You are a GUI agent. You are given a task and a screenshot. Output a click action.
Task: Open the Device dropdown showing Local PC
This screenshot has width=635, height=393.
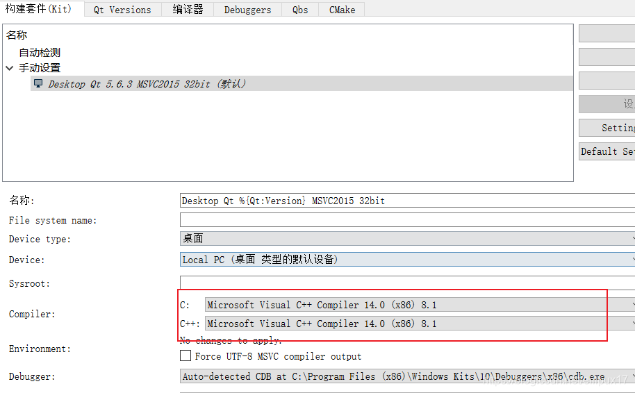407,259
